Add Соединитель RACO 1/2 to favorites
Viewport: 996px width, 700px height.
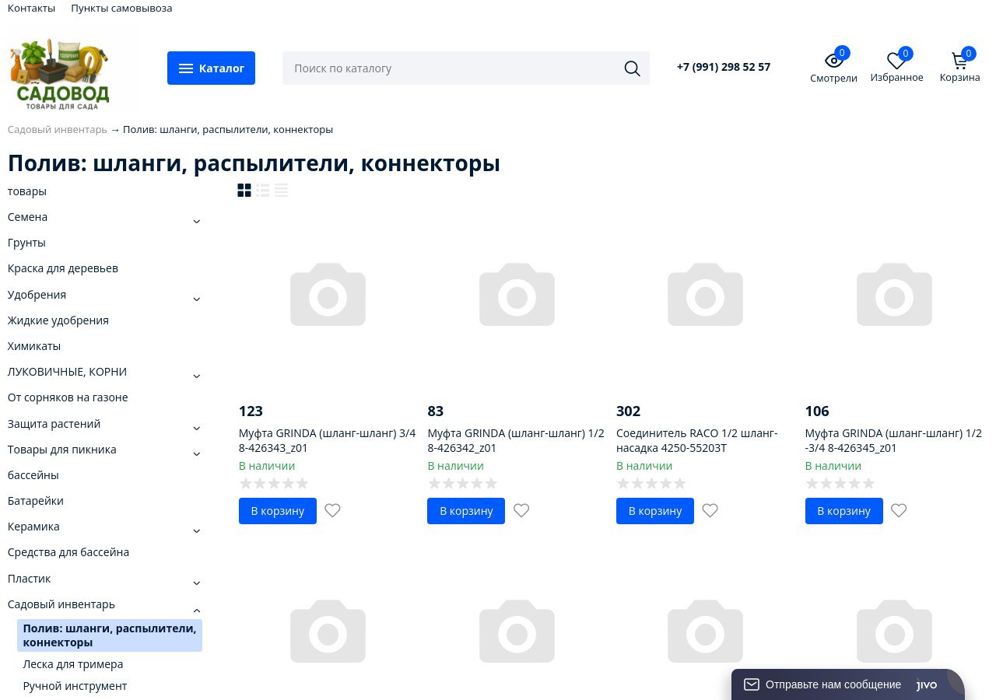tap(710, 511)
